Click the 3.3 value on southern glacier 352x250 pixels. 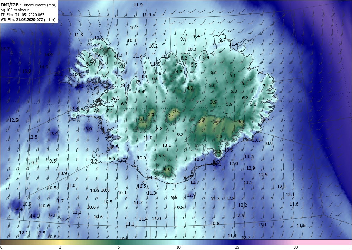tap(166, 170)
